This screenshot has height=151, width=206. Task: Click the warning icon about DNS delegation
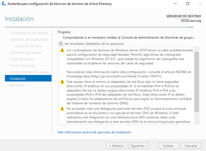pyautogui.click(x=62, y=109)
